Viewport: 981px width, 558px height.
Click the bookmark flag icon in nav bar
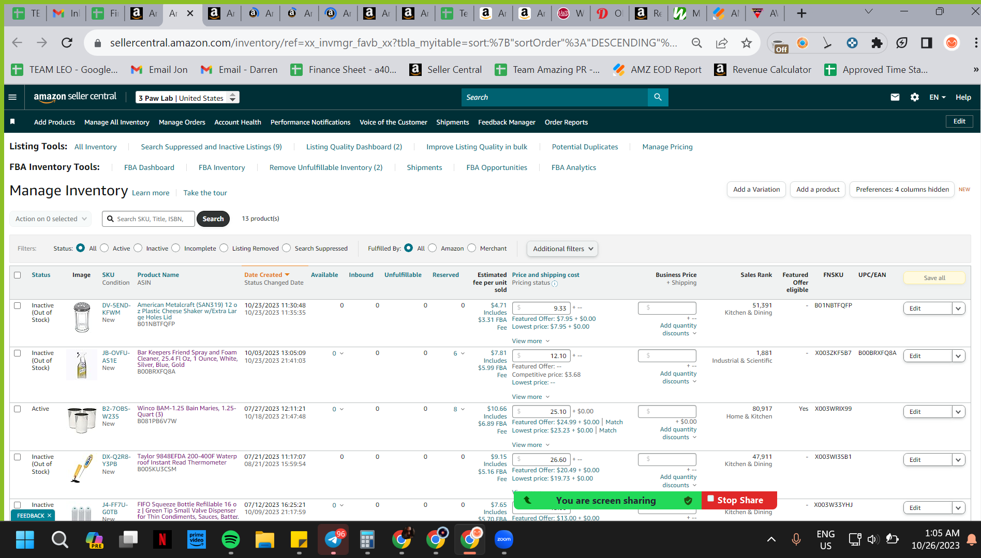(12, 122)
